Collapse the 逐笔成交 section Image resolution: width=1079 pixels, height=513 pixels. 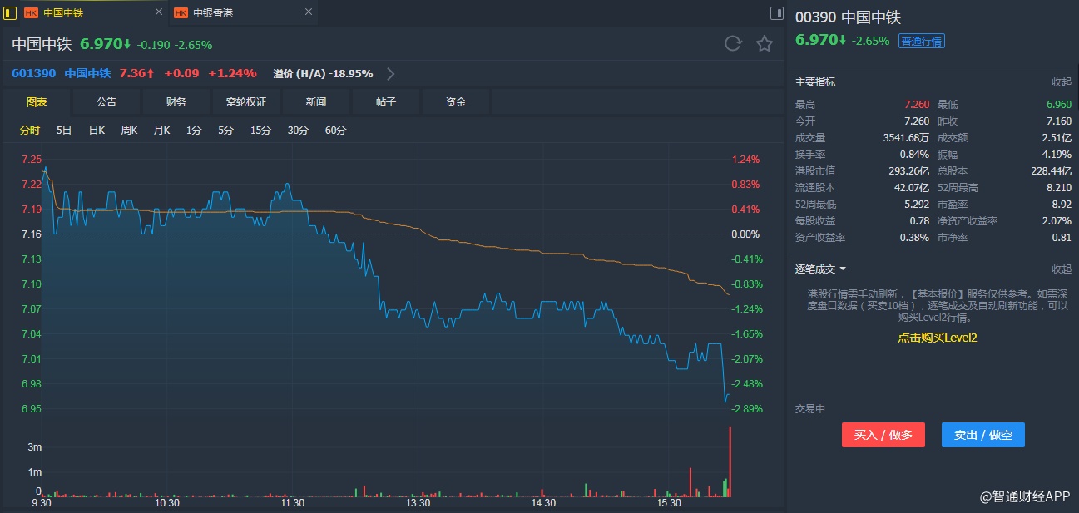coord(1061,269)
